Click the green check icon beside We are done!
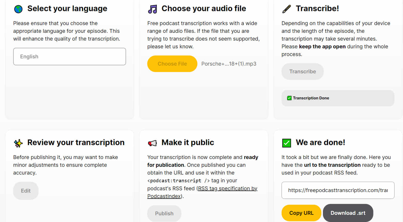This screenshot has height=222, width=403. point(286,142)
